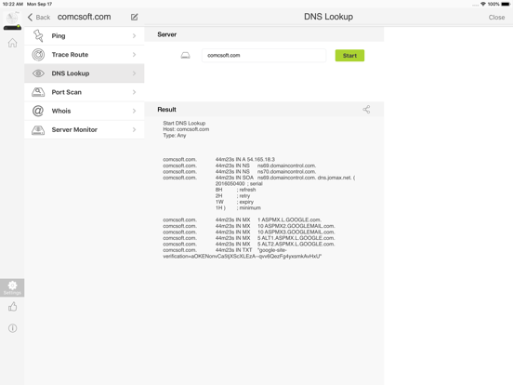This screenshot has width=513, height=385.
Task: Expand the Ping row chevron
Action: [134, 35]
